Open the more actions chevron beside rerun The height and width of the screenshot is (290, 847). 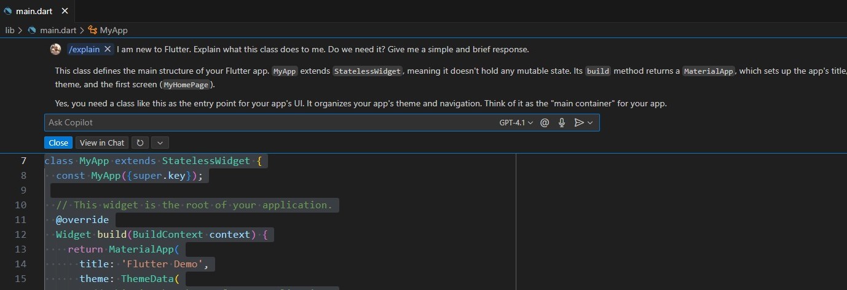click(x=160, y=143)
